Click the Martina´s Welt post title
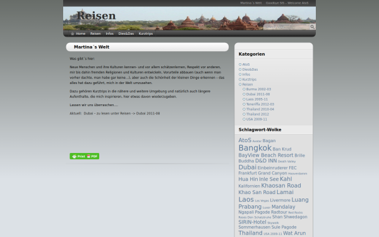Screen dimensions: 379x237 (92, 47)
